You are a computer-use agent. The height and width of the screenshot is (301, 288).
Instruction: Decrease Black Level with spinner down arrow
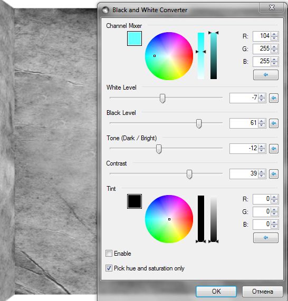click(x=262, y=125)
